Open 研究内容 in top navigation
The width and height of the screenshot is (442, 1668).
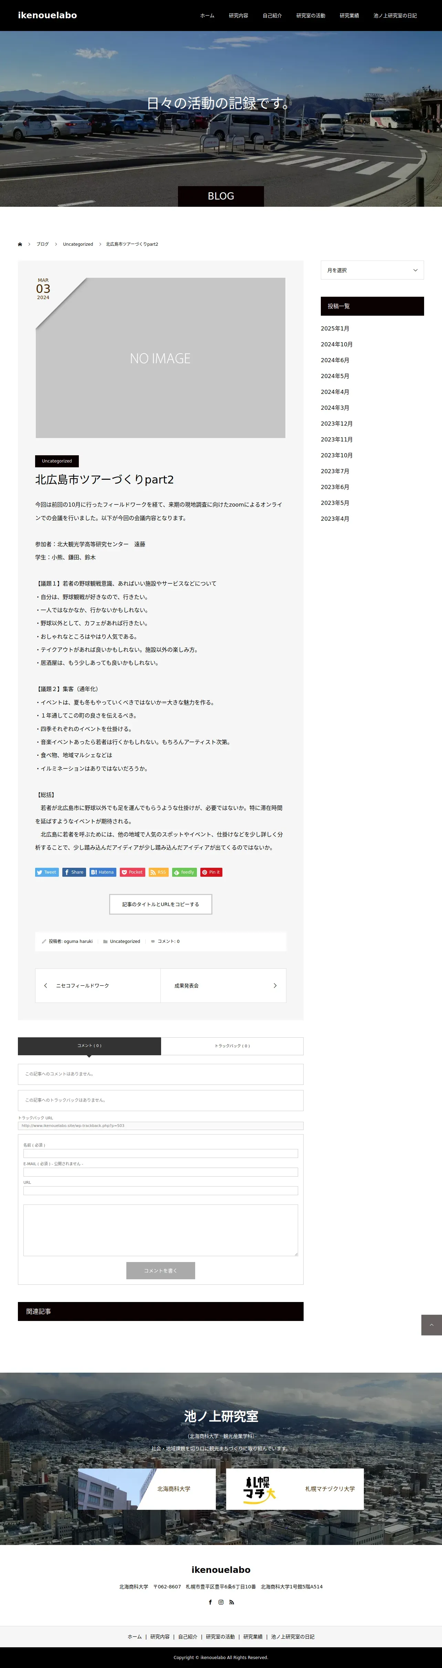coord(238,16)
